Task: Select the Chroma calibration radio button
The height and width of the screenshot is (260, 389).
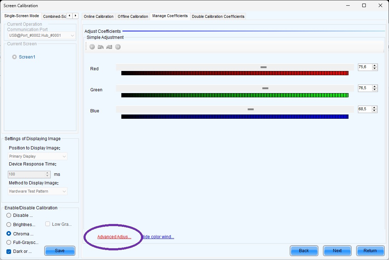Action: (x=9, y=234)
